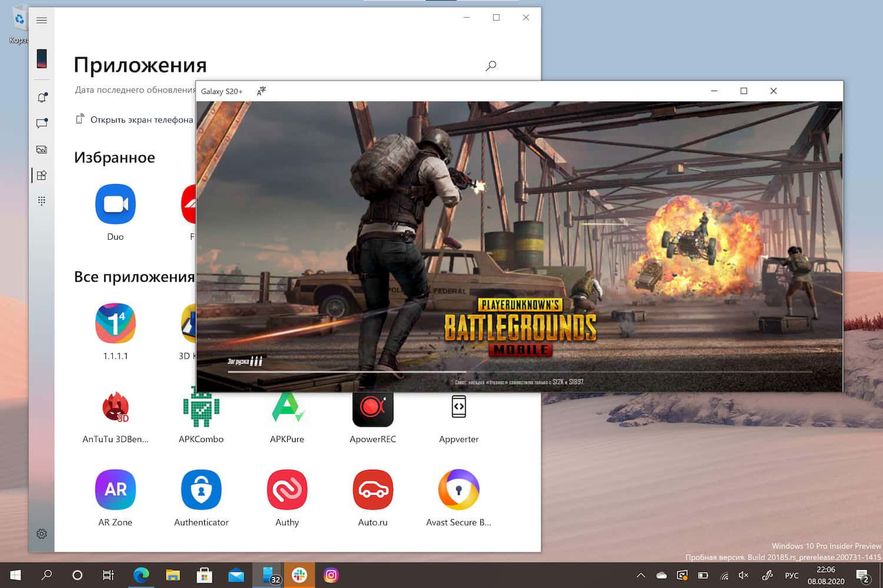Image resolution: width=883 pixels, height=588 pixels.
Task: Start the Authenticator app
Action: [x=201, y=489]
